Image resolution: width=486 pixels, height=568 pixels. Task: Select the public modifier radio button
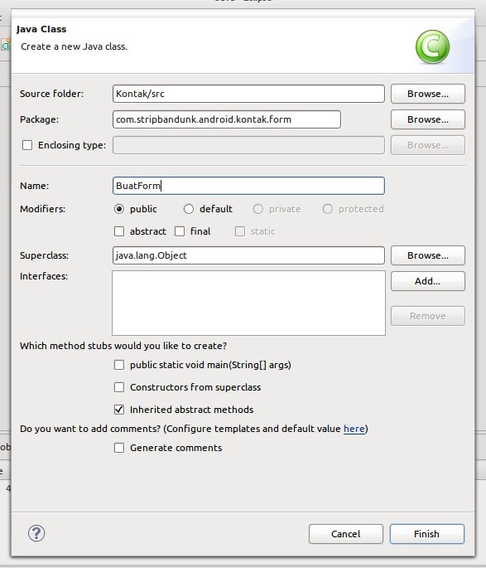[x=119, y=209]
